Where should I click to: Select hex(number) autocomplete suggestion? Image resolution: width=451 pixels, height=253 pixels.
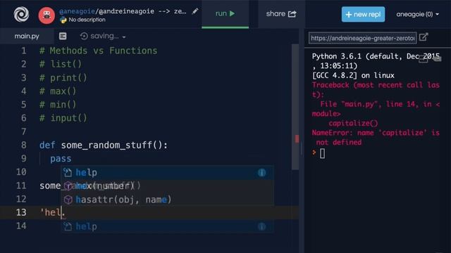click(167, 186)
